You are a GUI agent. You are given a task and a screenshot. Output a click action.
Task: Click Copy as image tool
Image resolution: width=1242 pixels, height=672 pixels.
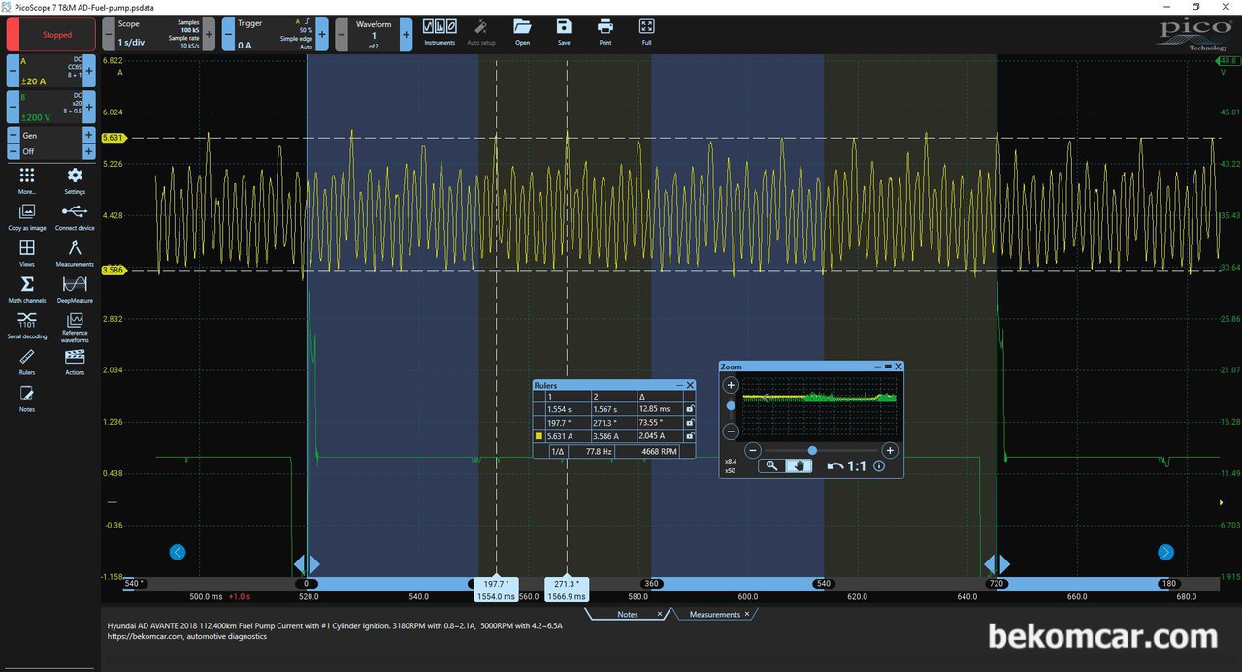[27, 215]
